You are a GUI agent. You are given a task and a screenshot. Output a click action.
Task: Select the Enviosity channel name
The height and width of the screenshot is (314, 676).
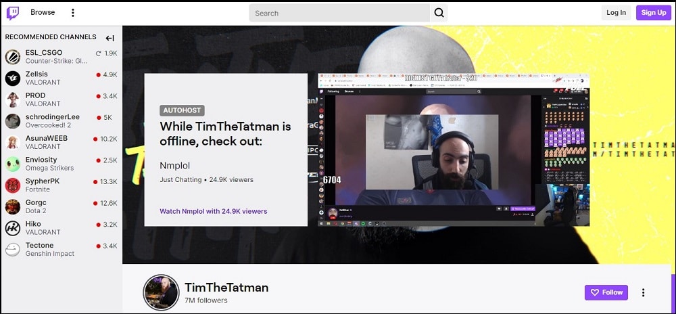click(41, 160)
